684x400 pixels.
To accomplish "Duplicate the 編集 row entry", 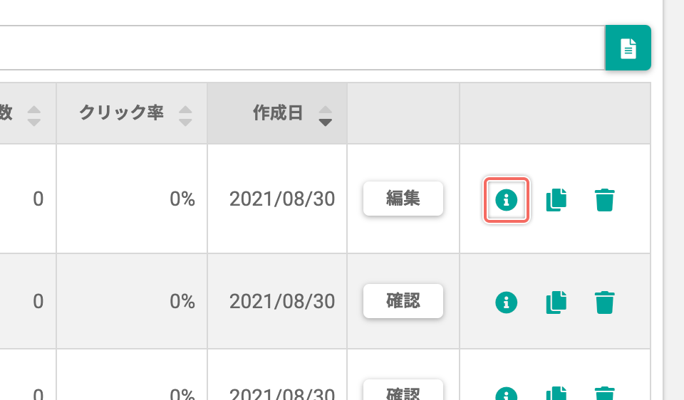I will point(556,200).
